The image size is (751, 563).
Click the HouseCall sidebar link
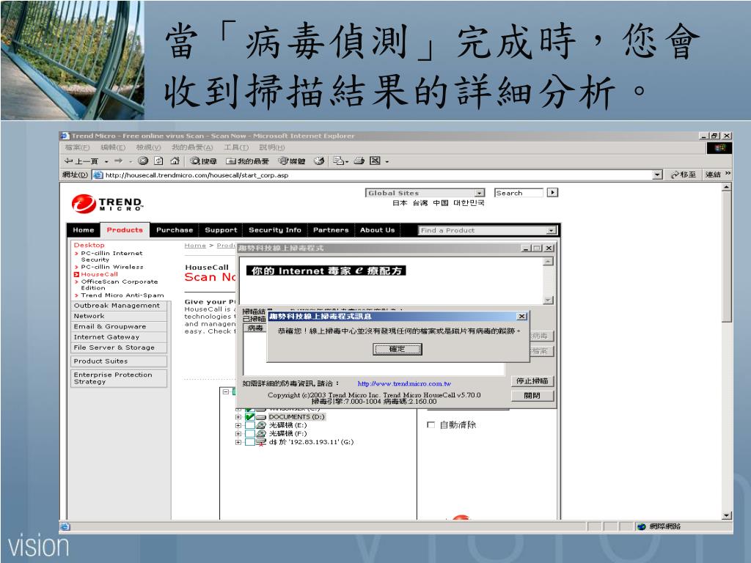(x=99, y=274)
